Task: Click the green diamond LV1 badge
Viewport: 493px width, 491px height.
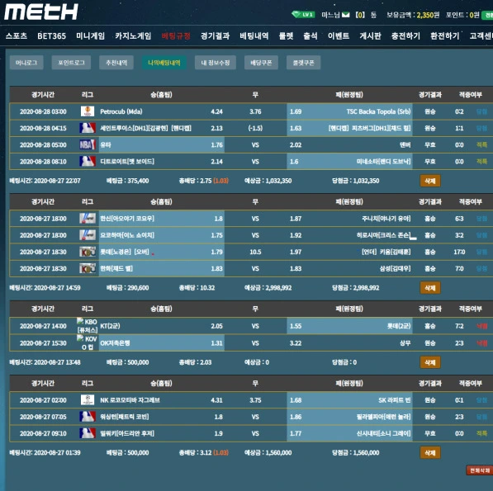Action: point(303,15)
